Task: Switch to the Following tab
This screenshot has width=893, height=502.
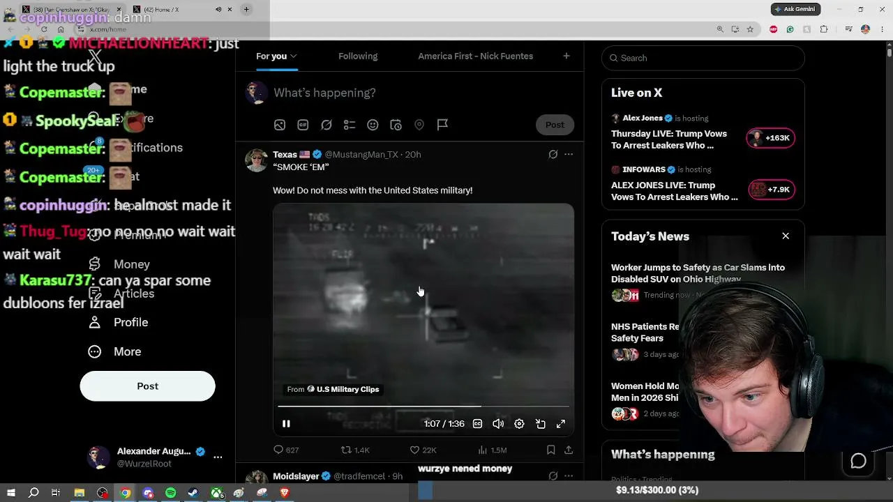Action: coord(358,56)
